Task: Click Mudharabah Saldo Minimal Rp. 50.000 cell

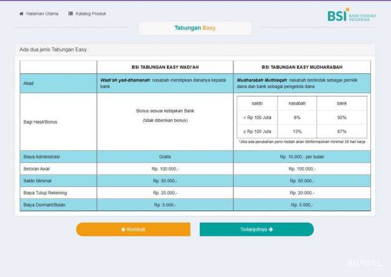Action: [x=302, y=180]
